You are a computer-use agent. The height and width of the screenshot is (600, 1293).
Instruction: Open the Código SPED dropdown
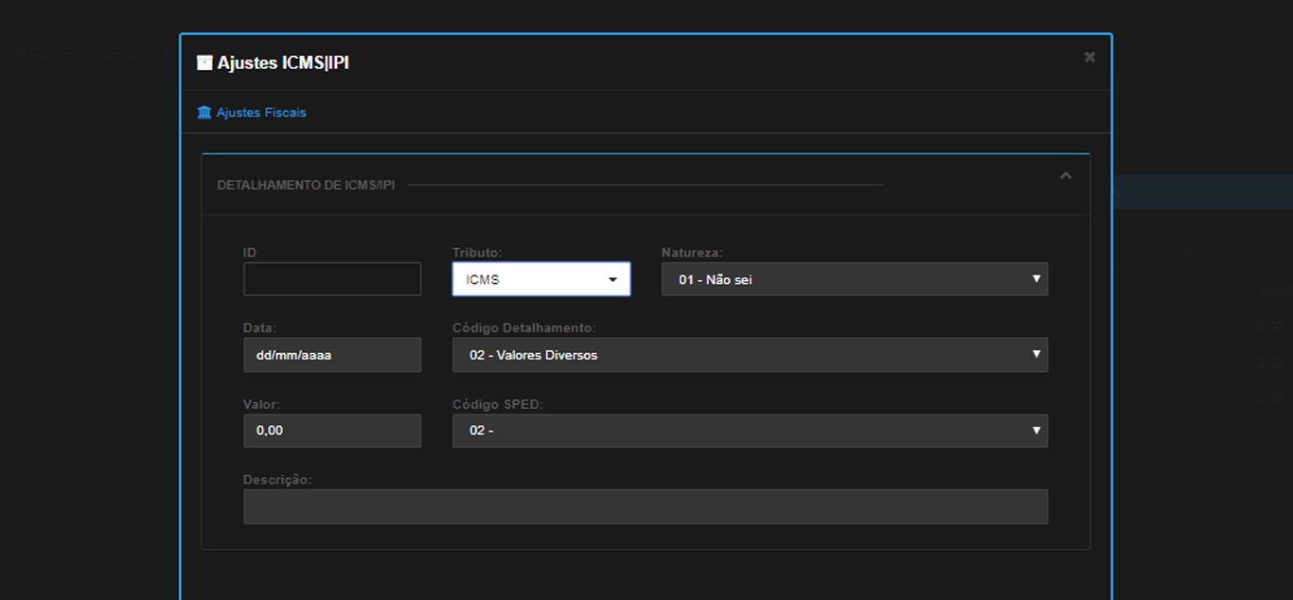point(750,431)
